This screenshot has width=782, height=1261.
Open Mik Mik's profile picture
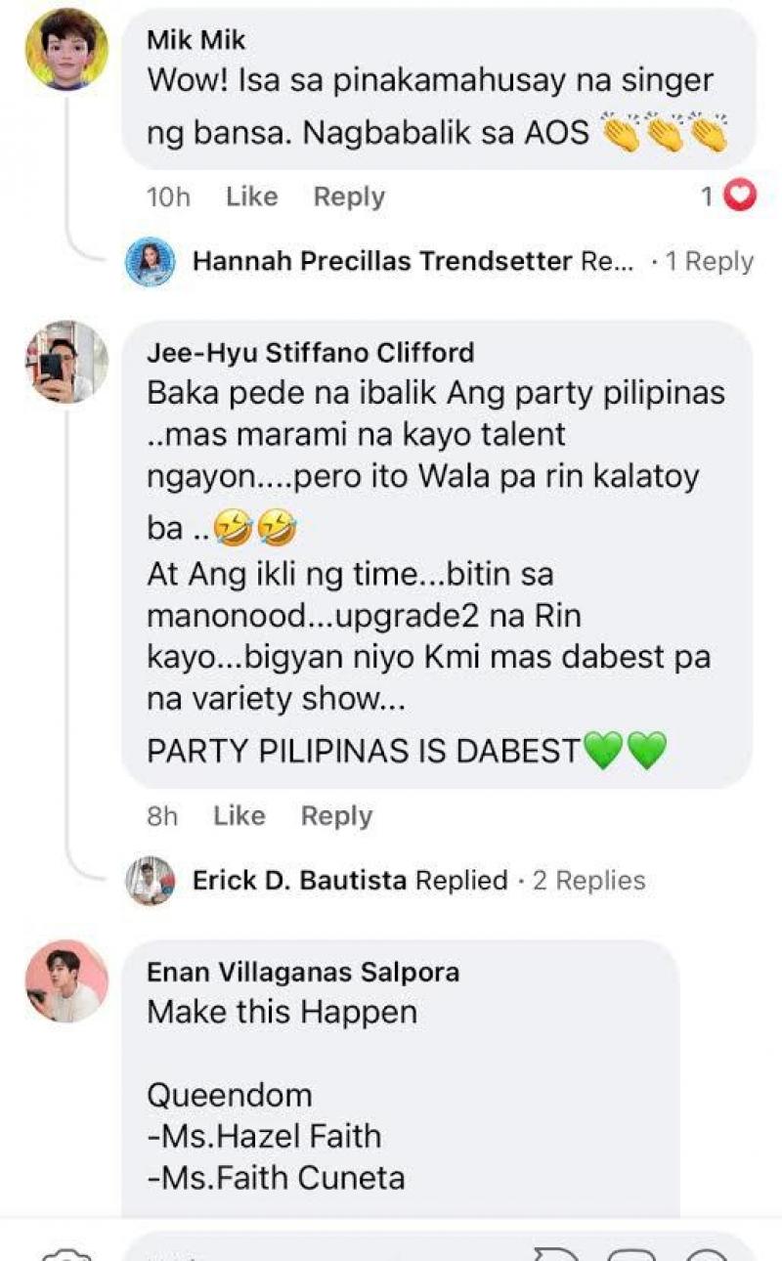[65, 47]
